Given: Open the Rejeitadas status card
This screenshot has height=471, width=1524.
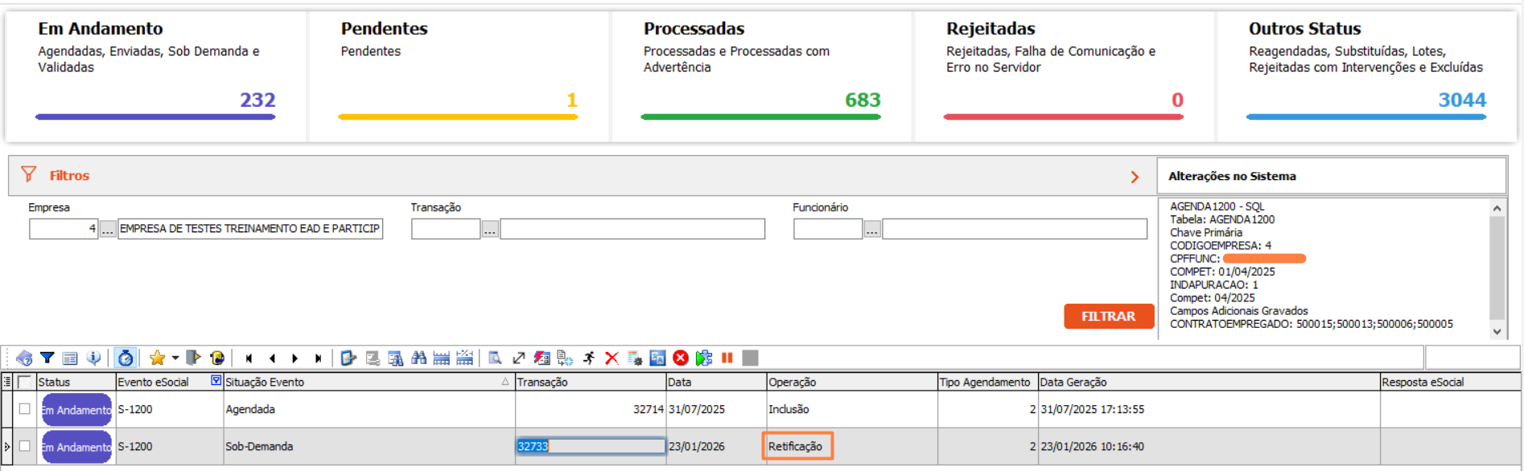Looking at the screenshot, I should coord(1063,76).
